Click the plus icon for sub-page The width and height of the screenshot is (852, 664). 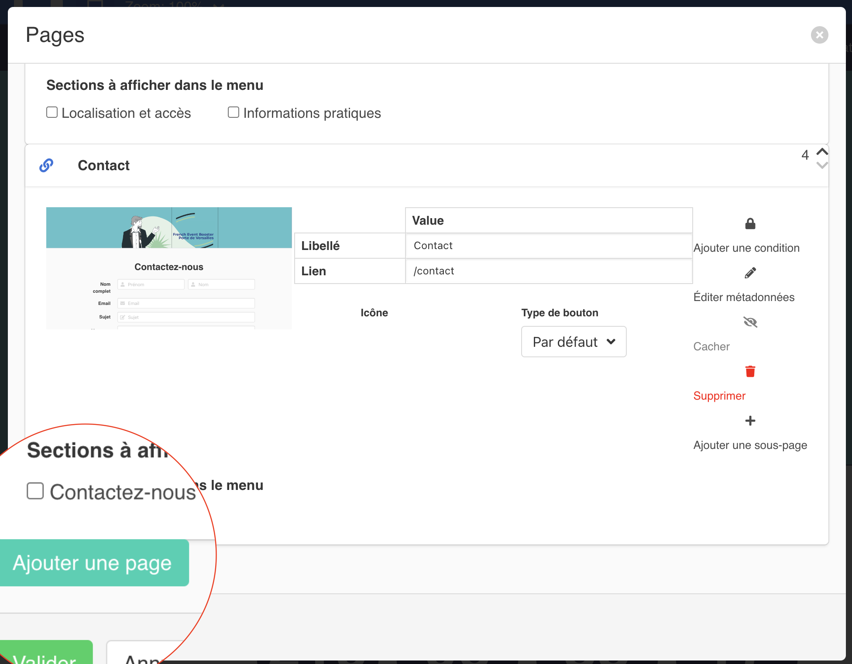(x=750, y=421)
